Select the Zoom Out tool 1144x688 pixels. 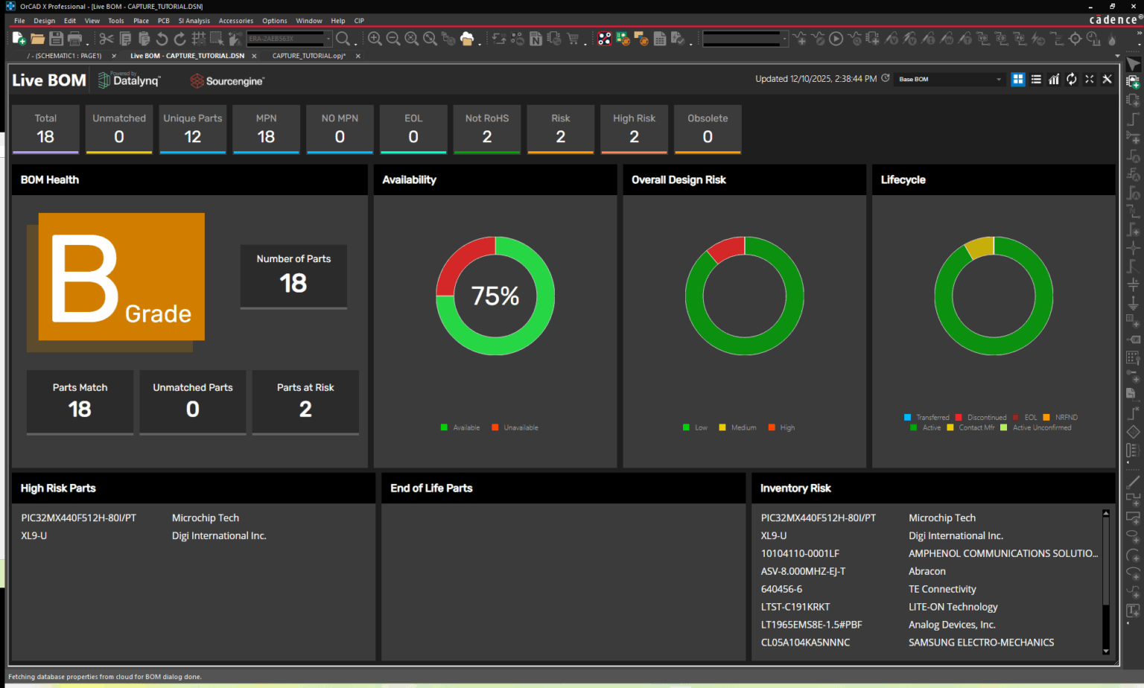pos(393,39)
